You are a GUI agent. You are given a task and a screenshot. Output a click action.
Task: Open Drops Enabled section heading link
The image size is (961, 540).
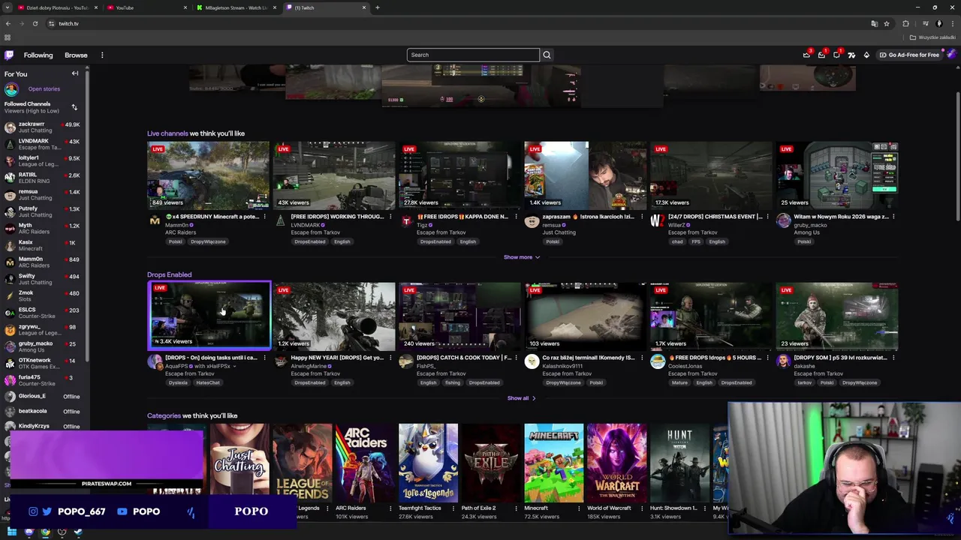tap(169, 274)
